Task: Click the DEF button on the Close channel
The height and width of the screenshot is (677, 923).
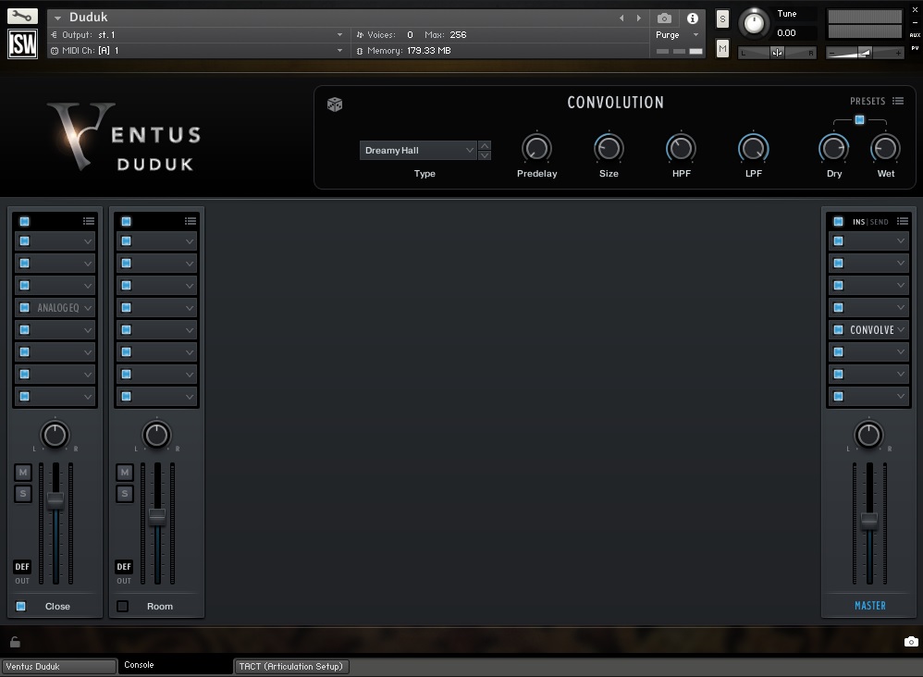Action: pyautogui.click(x=22, y=566)
